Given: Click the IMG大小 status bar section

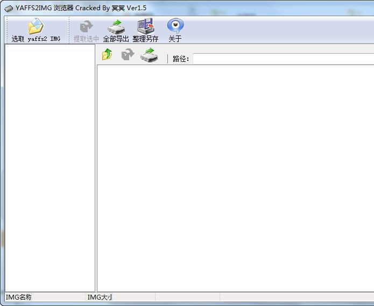Looking at the screenshot, I should tap(119, 297).
